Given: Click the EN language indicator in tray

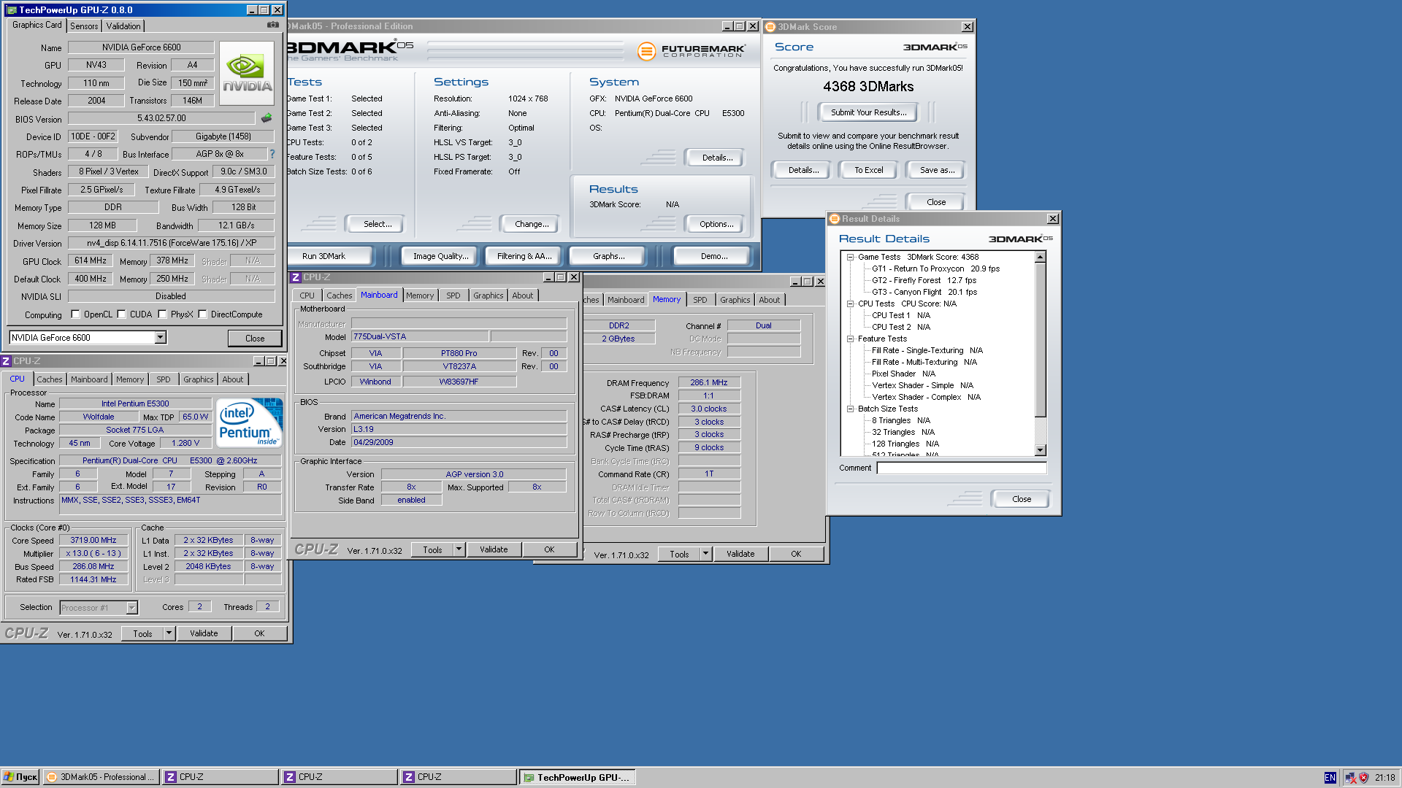Looking at the screenshot, I should [1330, 778].
